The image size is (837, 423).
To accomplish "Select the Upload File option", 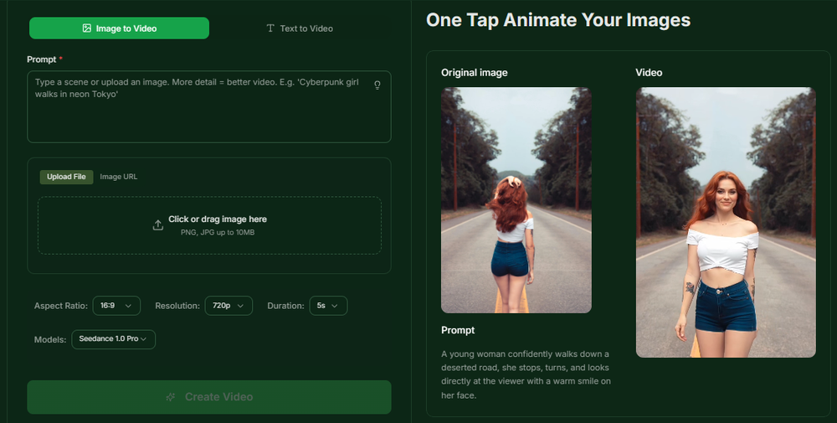I will pos(66,177).
